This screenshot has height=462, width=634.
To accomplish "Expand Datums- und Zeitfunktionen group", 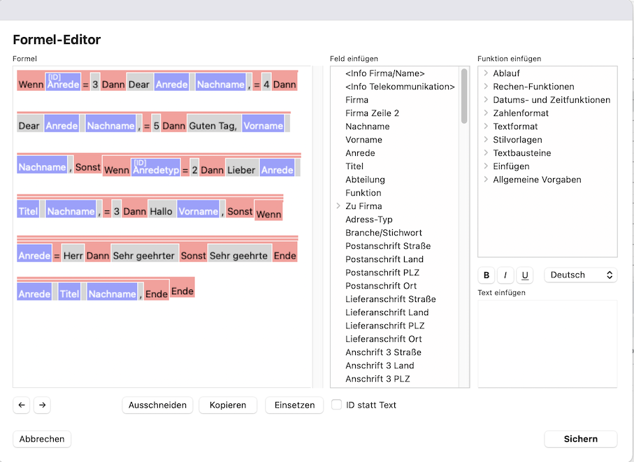I will point(486,100).
